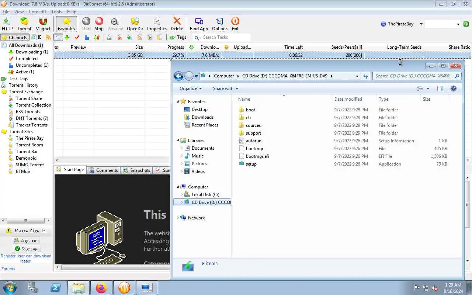The height and width of the screenshot is (295, 472).
Task: Toggle the Explorer preview pane
Action: coord(440,88)
